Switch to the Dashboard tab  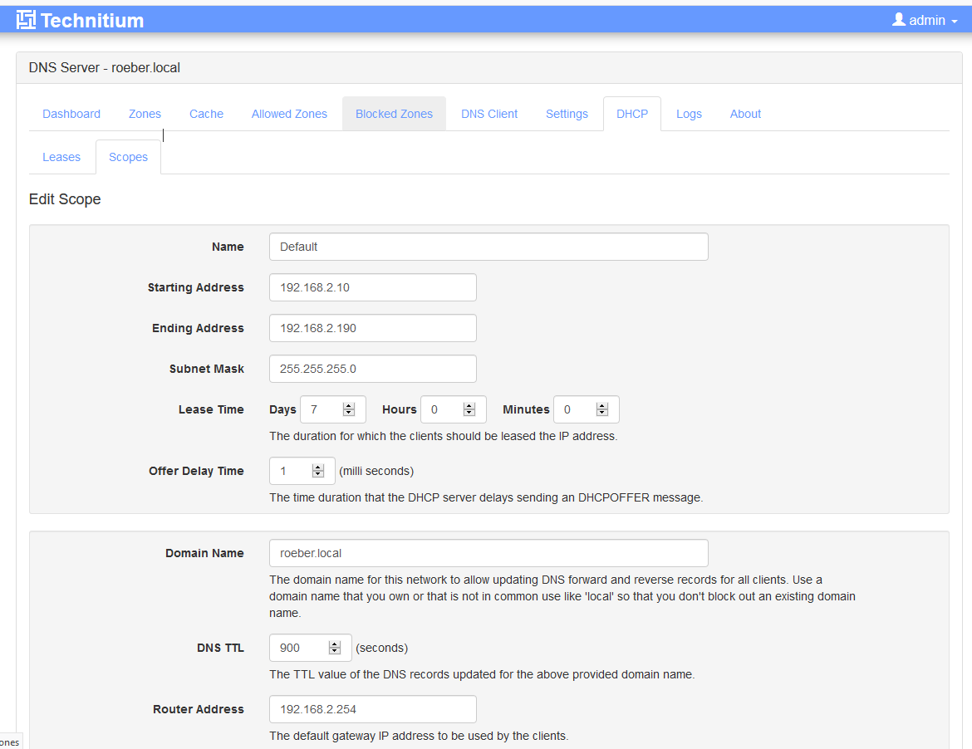(71, 114)
